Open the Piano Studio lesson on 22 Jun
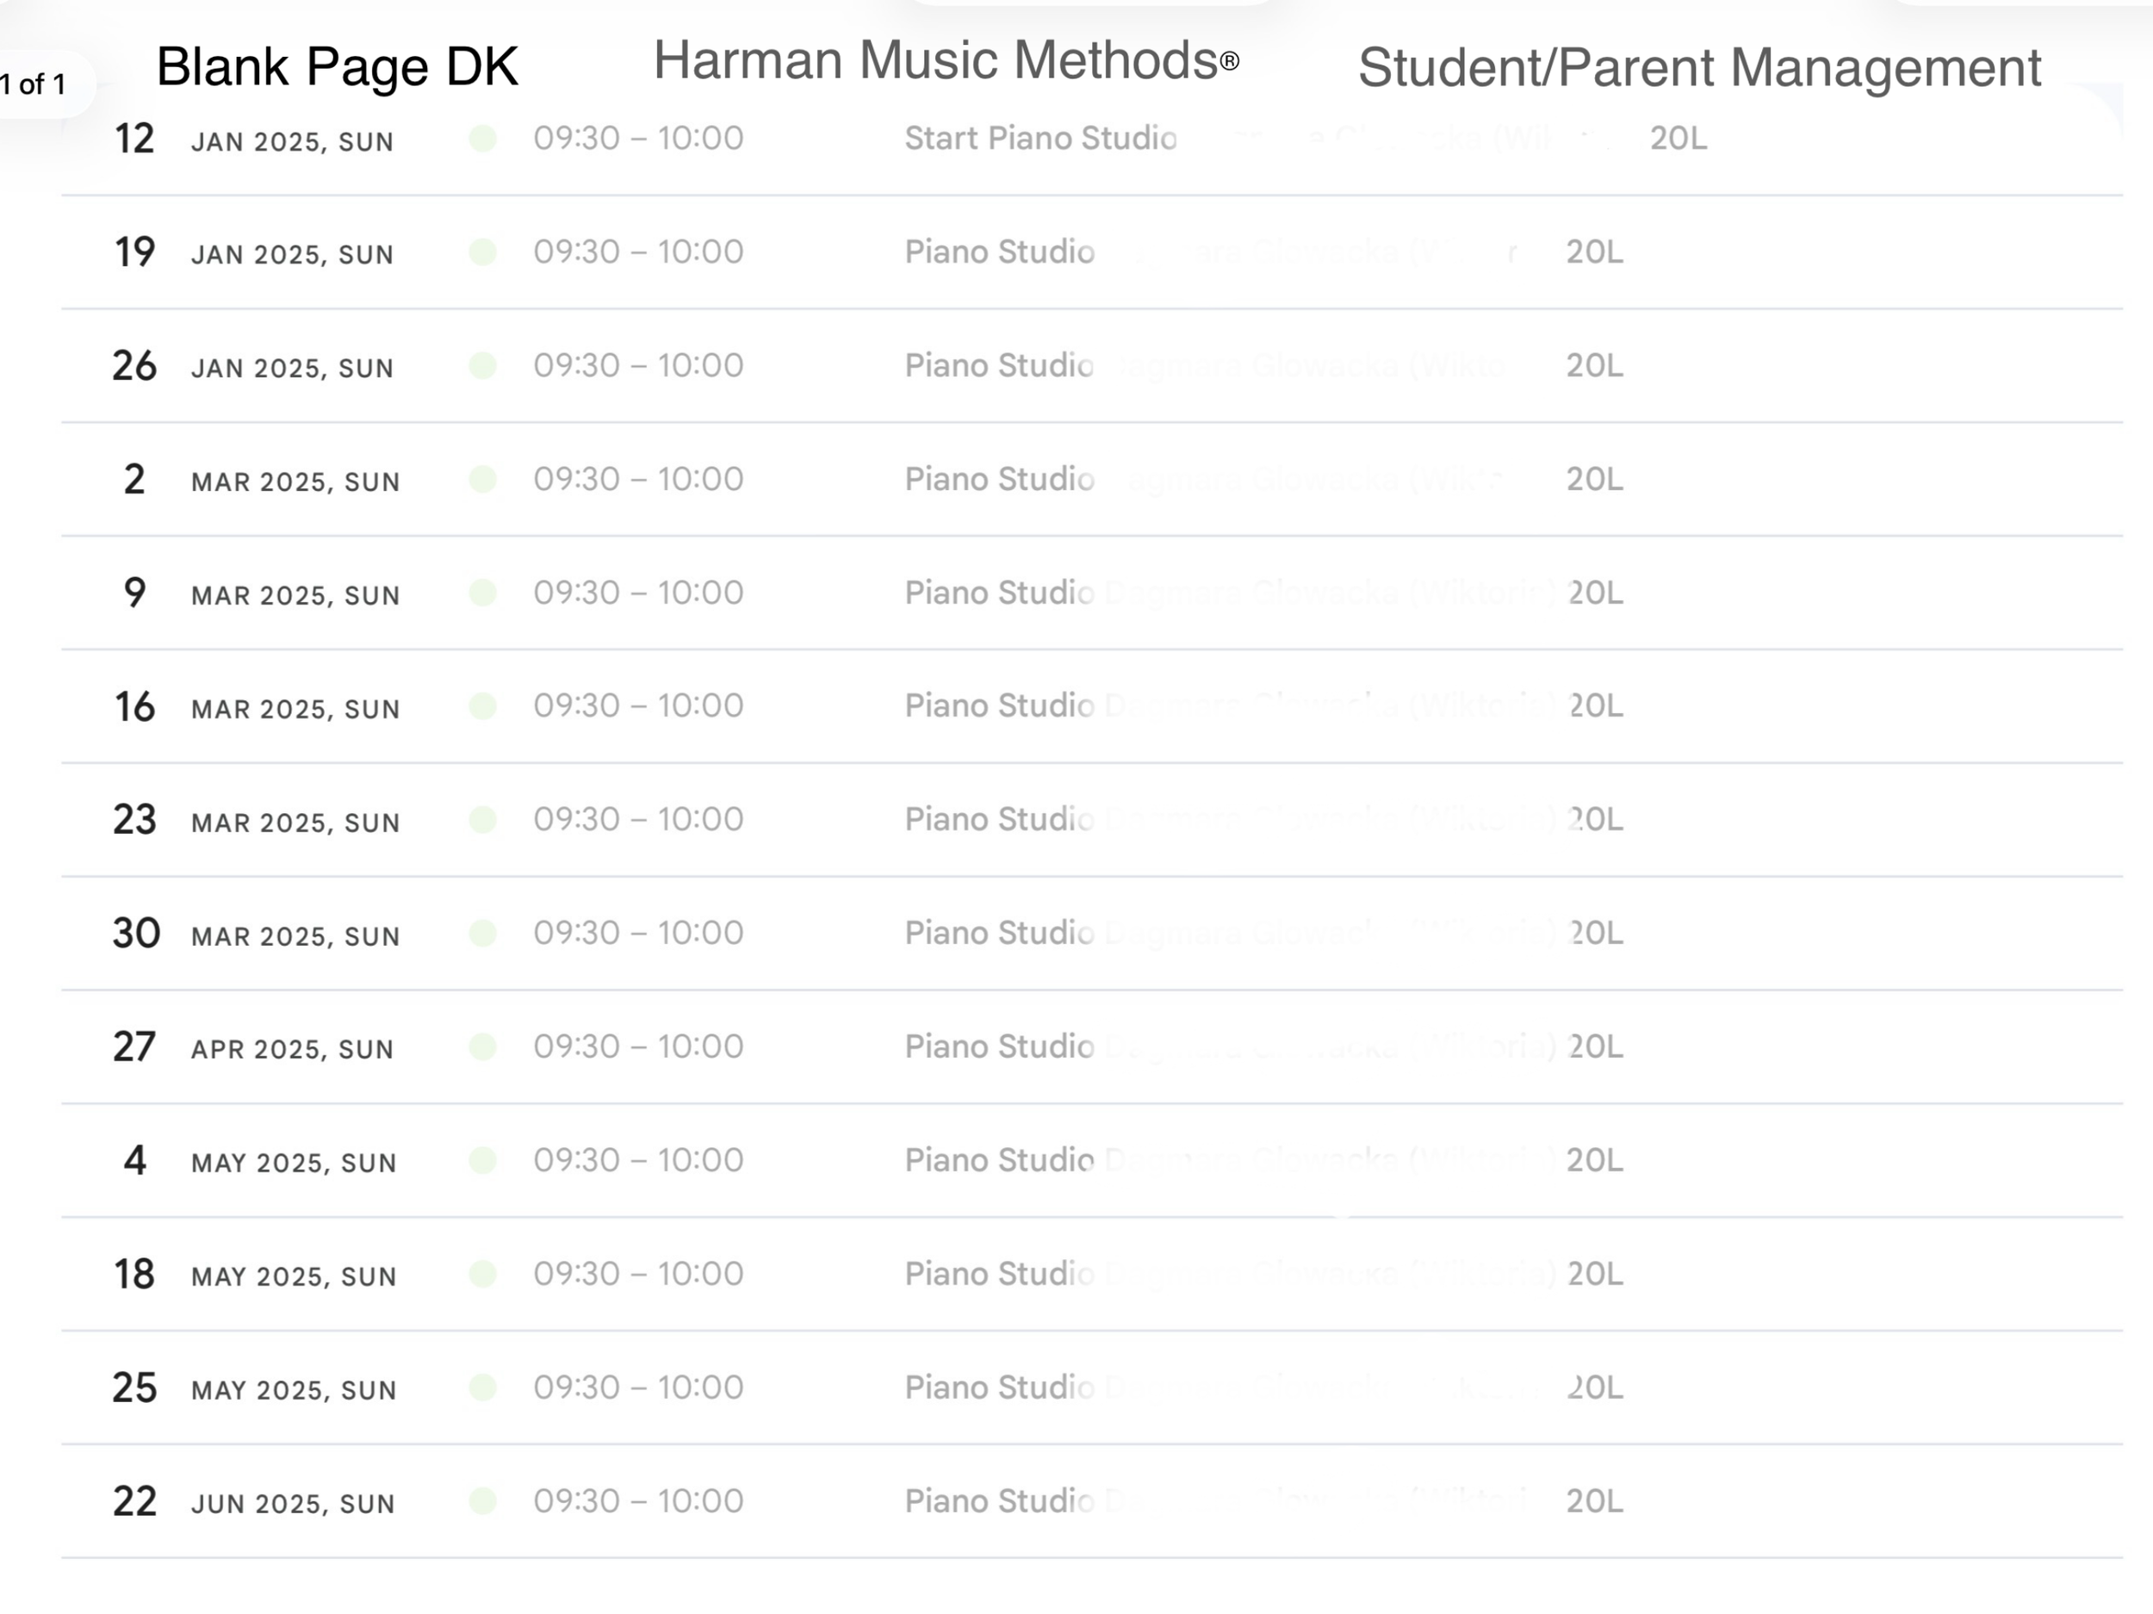 (1000, 1501)
